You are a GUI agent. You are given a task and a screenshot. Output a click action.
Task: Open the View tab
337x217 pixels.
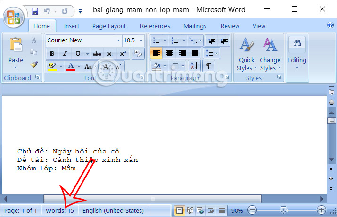[259, 26]
